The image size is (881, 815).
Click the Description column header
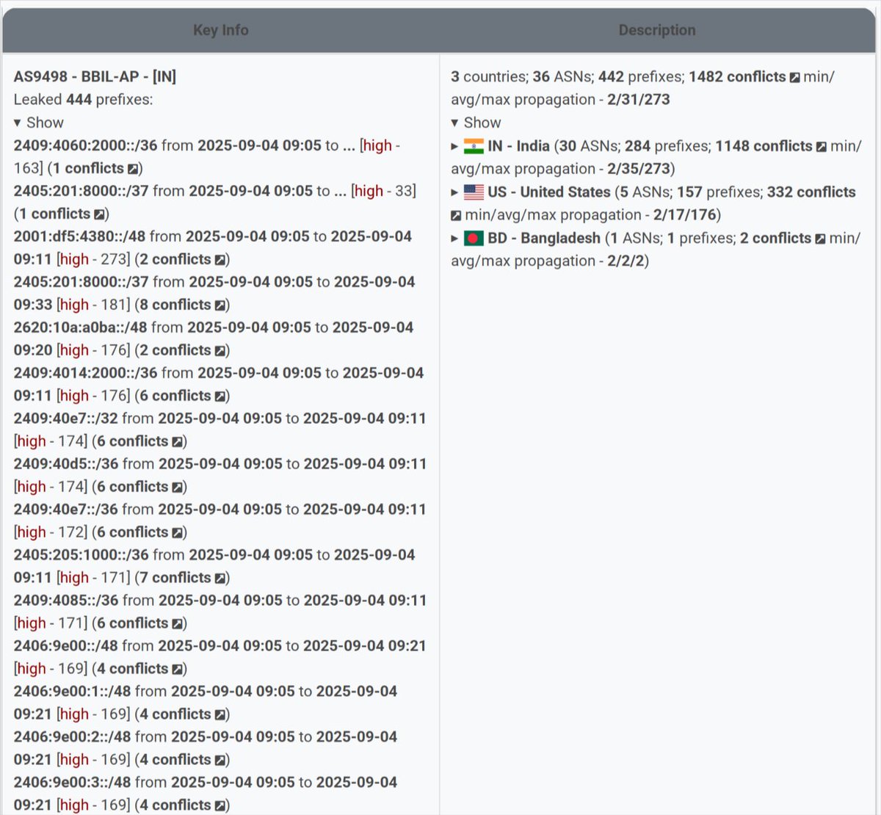click(x=657, y=30)
